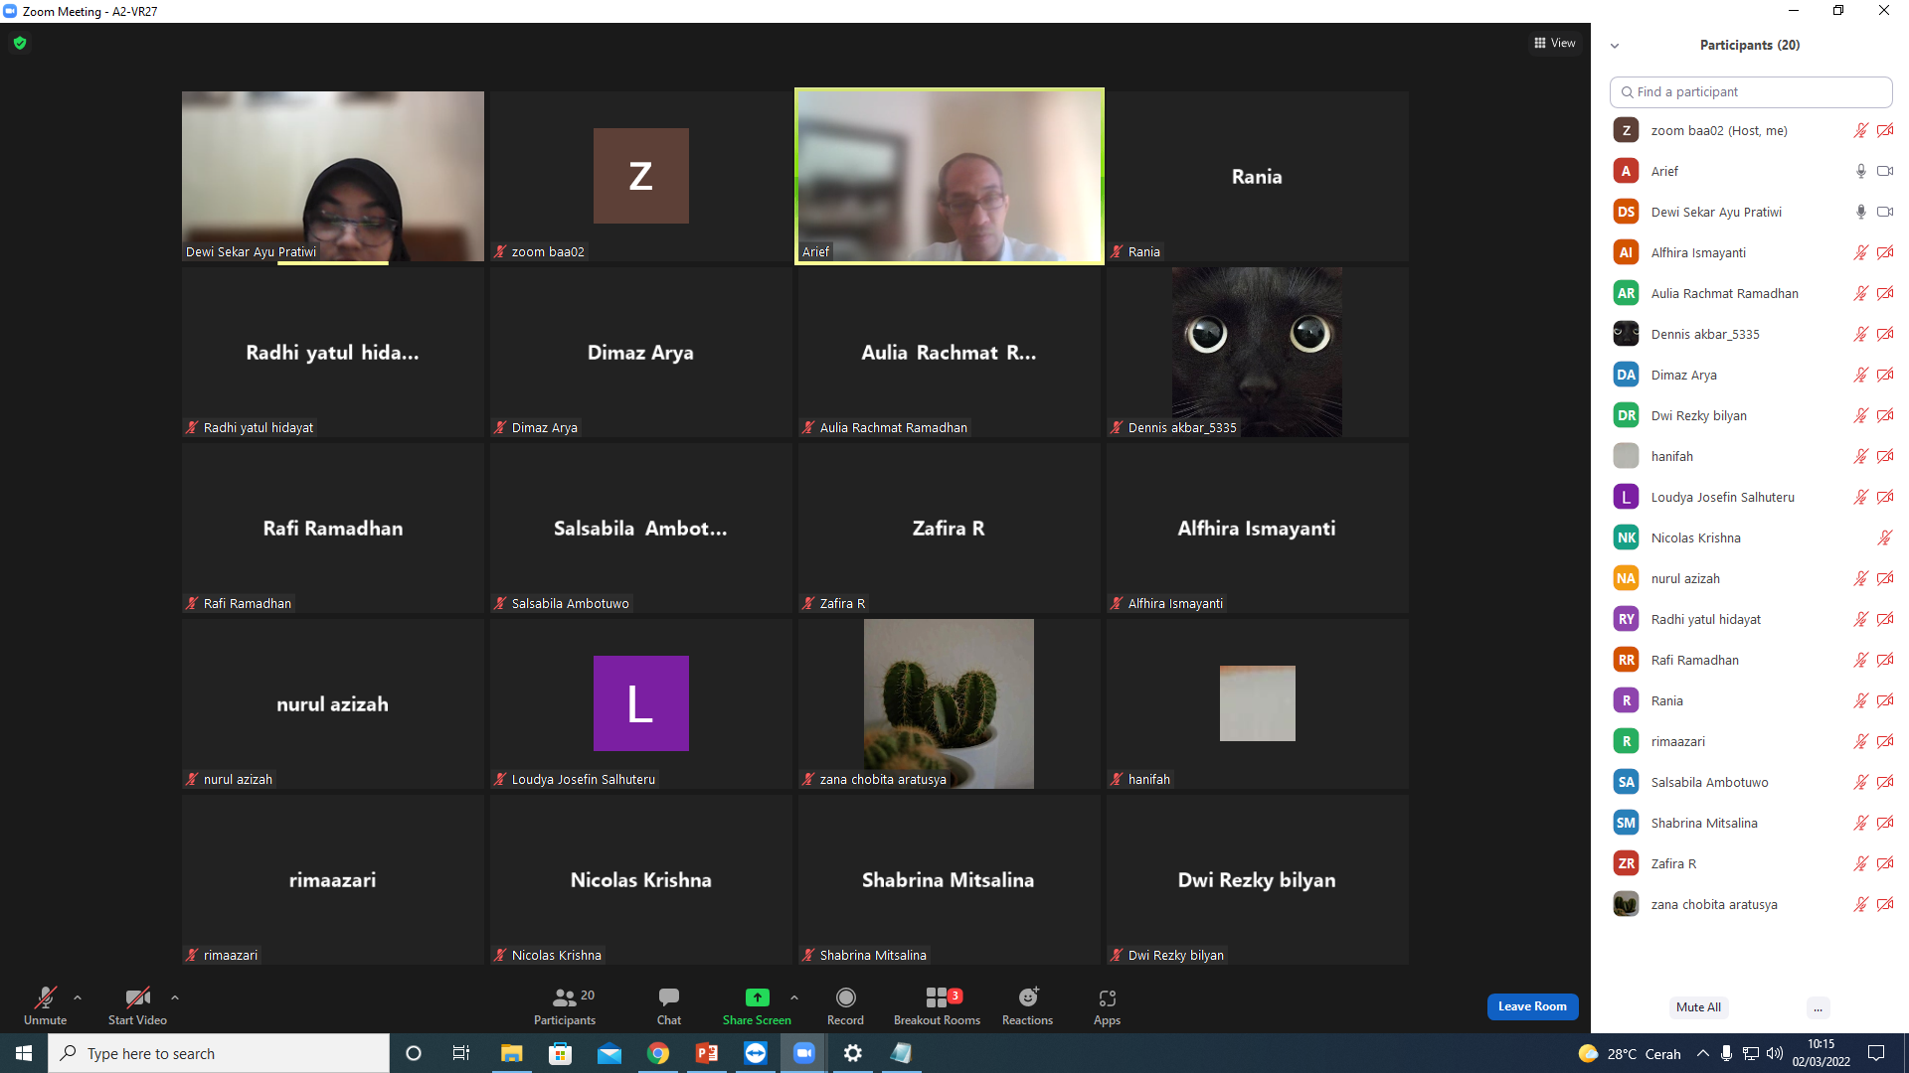1909x1073 pixels.
Task: Click the green Share Screen button
Action: click(x=757, y=1005)
